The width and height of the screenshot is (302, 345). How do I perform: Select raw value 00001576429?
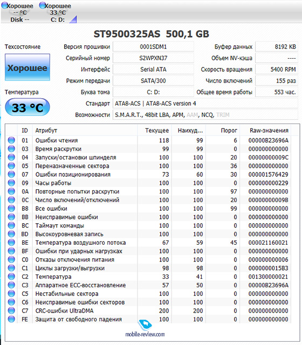tap(269, 175)
